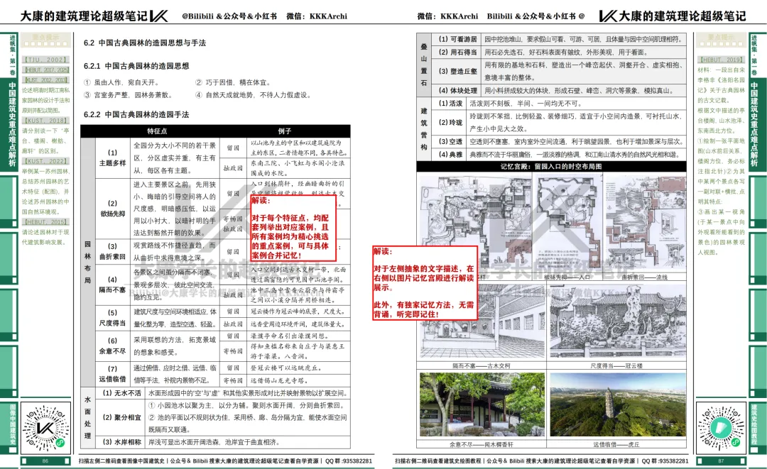Click the (6) 余意不尽 table cell
Viewport: 767px width, 469px height.
(x=112, y=346)
